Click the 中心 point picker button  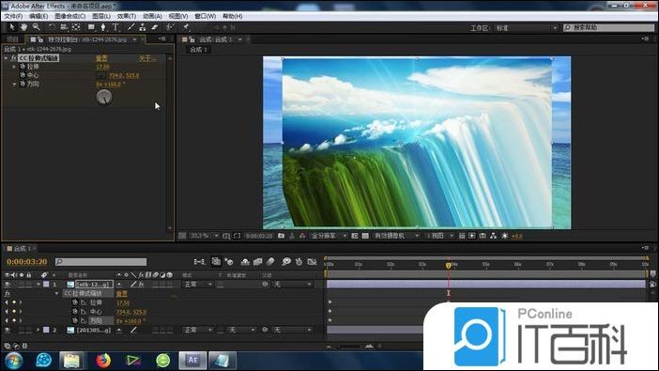[100, 75]
